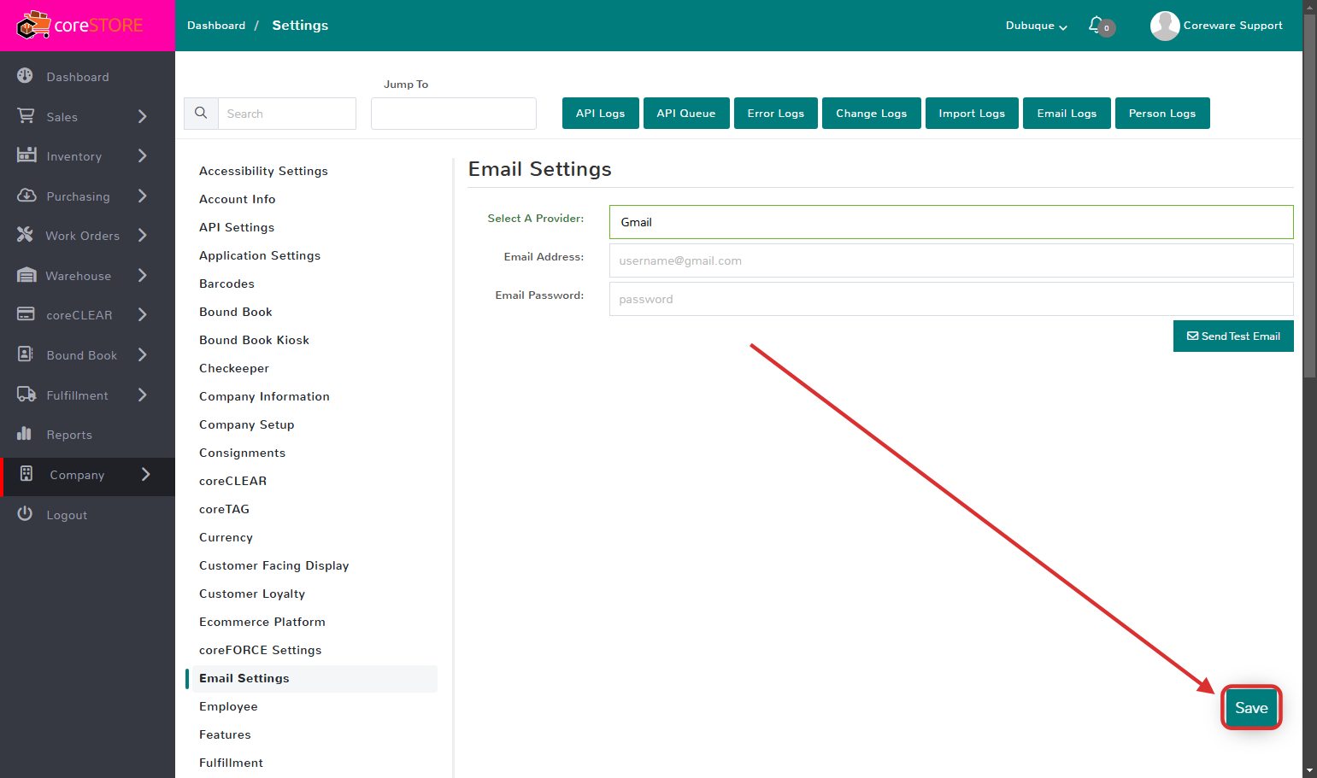Click the Bound Book icon in sidebar
Viewport: 1317px width, 778px height.
coord(26,354)
